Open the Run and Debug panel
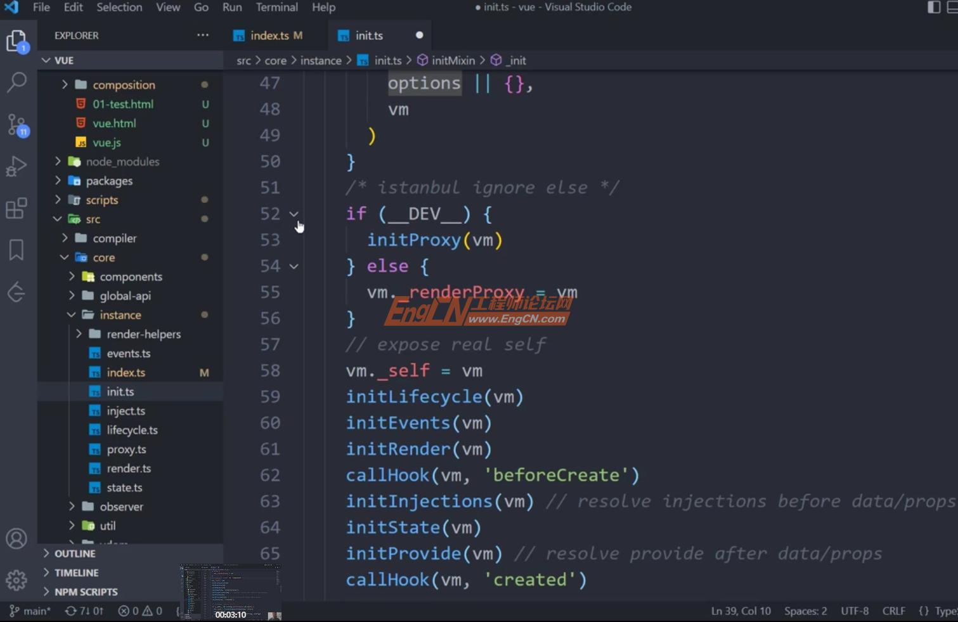 (x=17, y=167)
